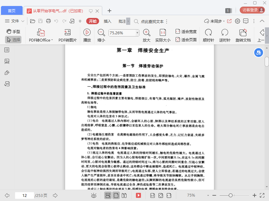
Task: Open the 75% zoom dropdown in status bar
Action: [208, 195]
